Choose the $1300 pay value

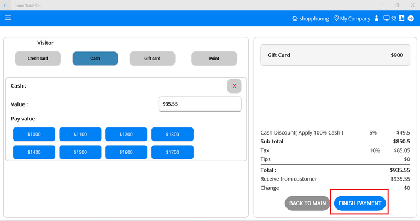pos(172,135)
